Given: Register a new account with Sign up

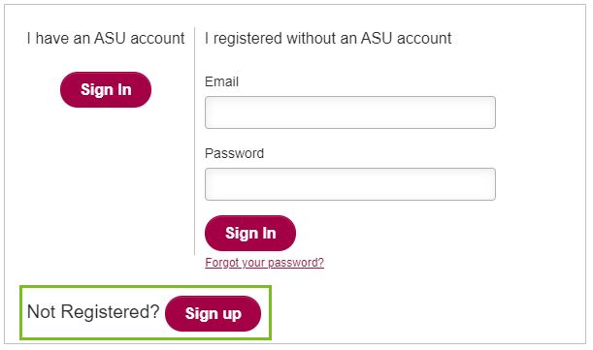Looking at the screenshot, I should (x=213, y=313).
